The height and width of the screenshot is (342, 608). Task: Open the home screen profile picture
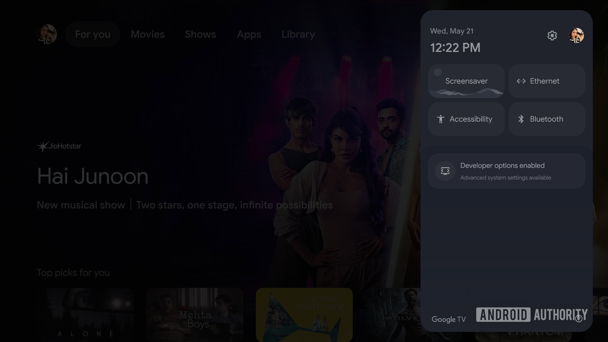tap(47, 34)
